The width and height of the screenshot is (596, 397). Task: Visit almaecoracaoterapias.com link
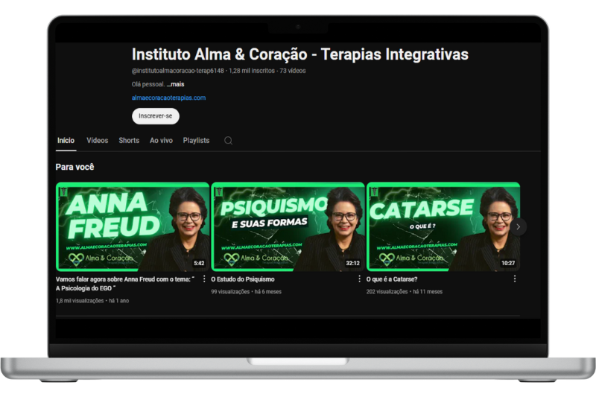pyautogui.click(x=168, y=98)
